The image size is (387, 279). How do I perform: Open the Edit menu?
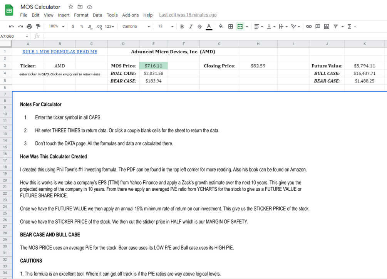35,15
